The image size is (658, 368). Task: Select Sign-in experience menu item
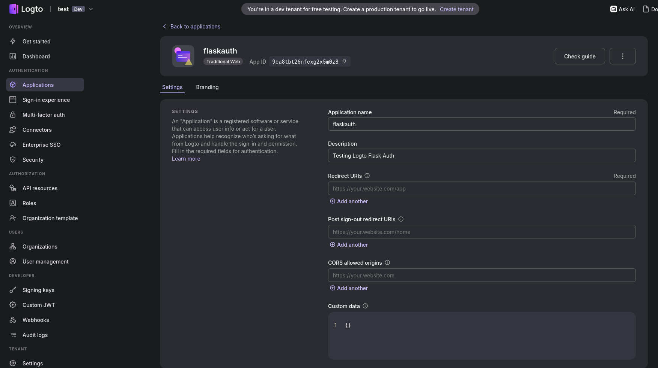45,100
